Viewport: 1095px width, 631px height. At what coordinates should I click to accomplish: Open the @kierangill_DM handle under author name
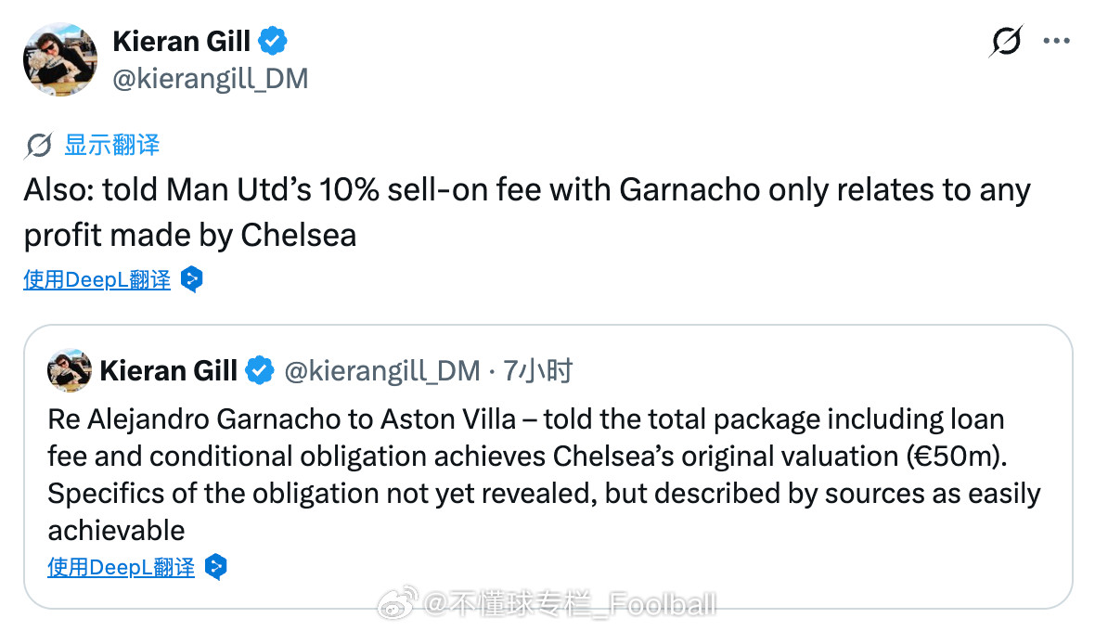coord(211,79)
